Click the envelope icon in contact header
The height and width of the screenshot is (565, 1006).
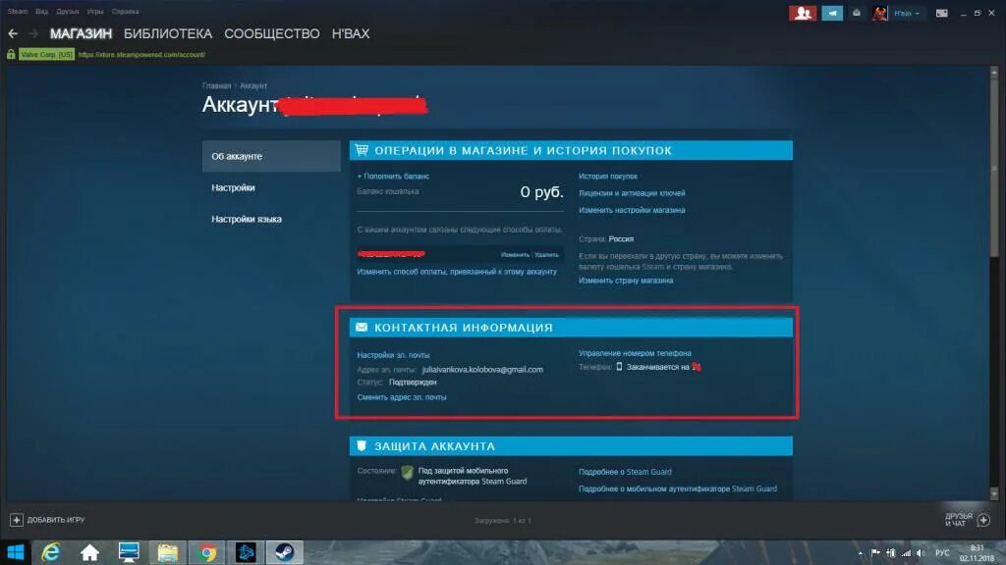point(362,328)
